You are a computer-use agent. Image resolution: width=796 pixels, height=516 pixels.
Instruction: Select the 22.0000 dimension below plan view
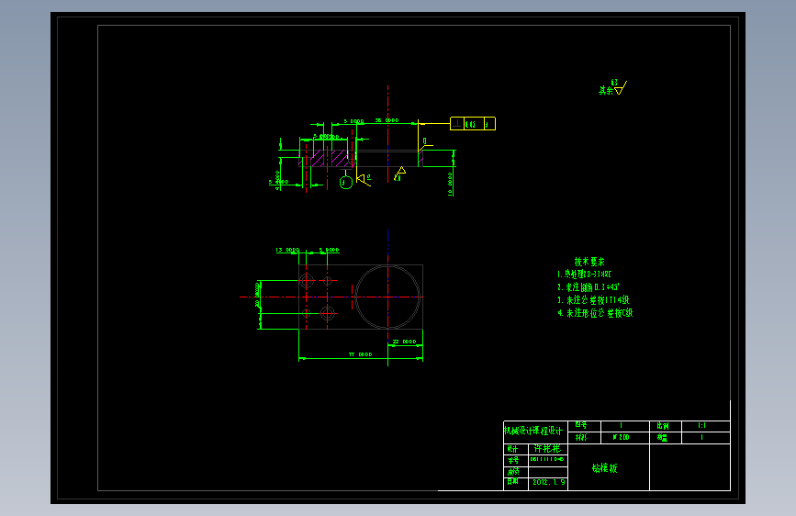coord(405,342)
